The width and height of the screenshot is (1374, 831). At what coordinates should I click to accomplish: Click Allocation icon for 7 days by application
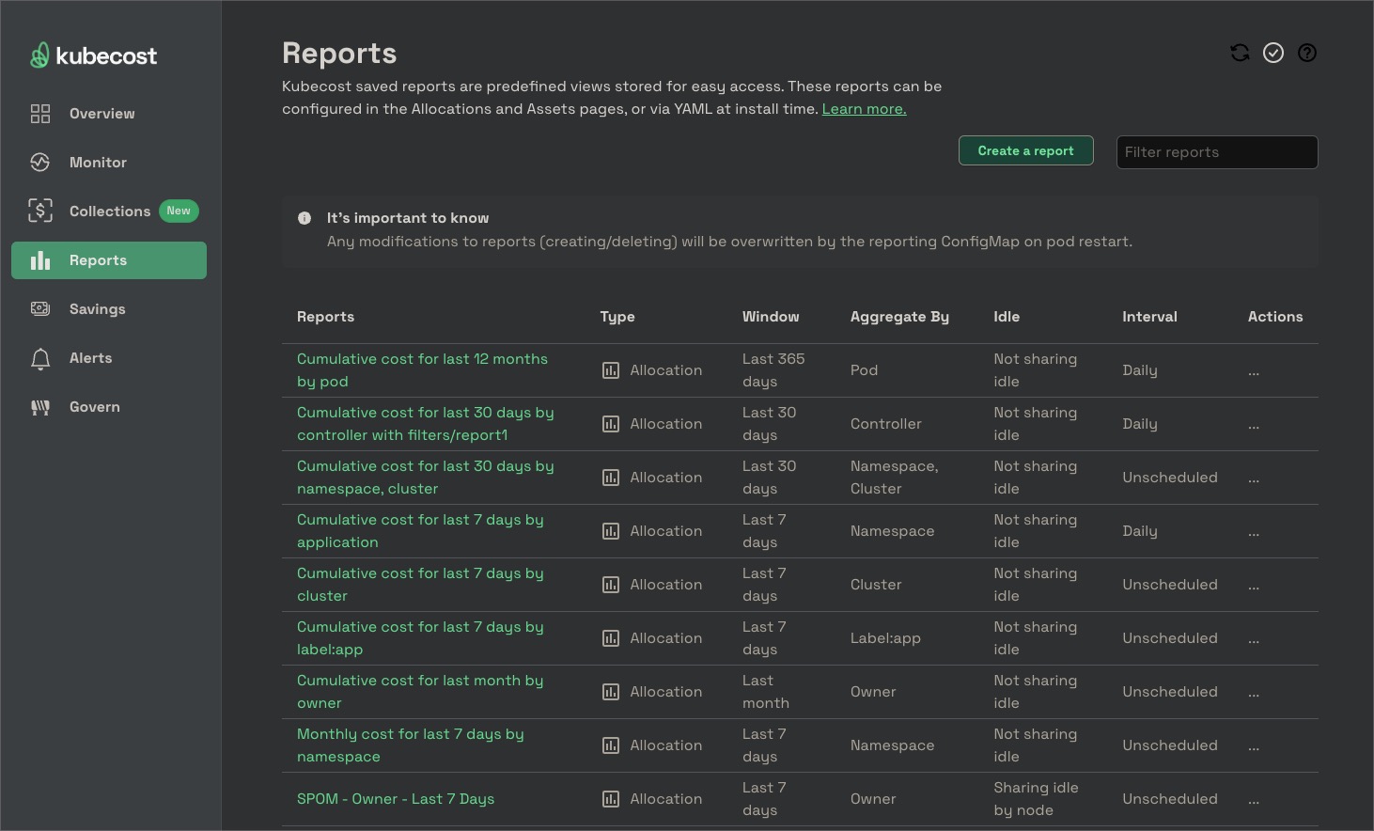coord(611,531)
